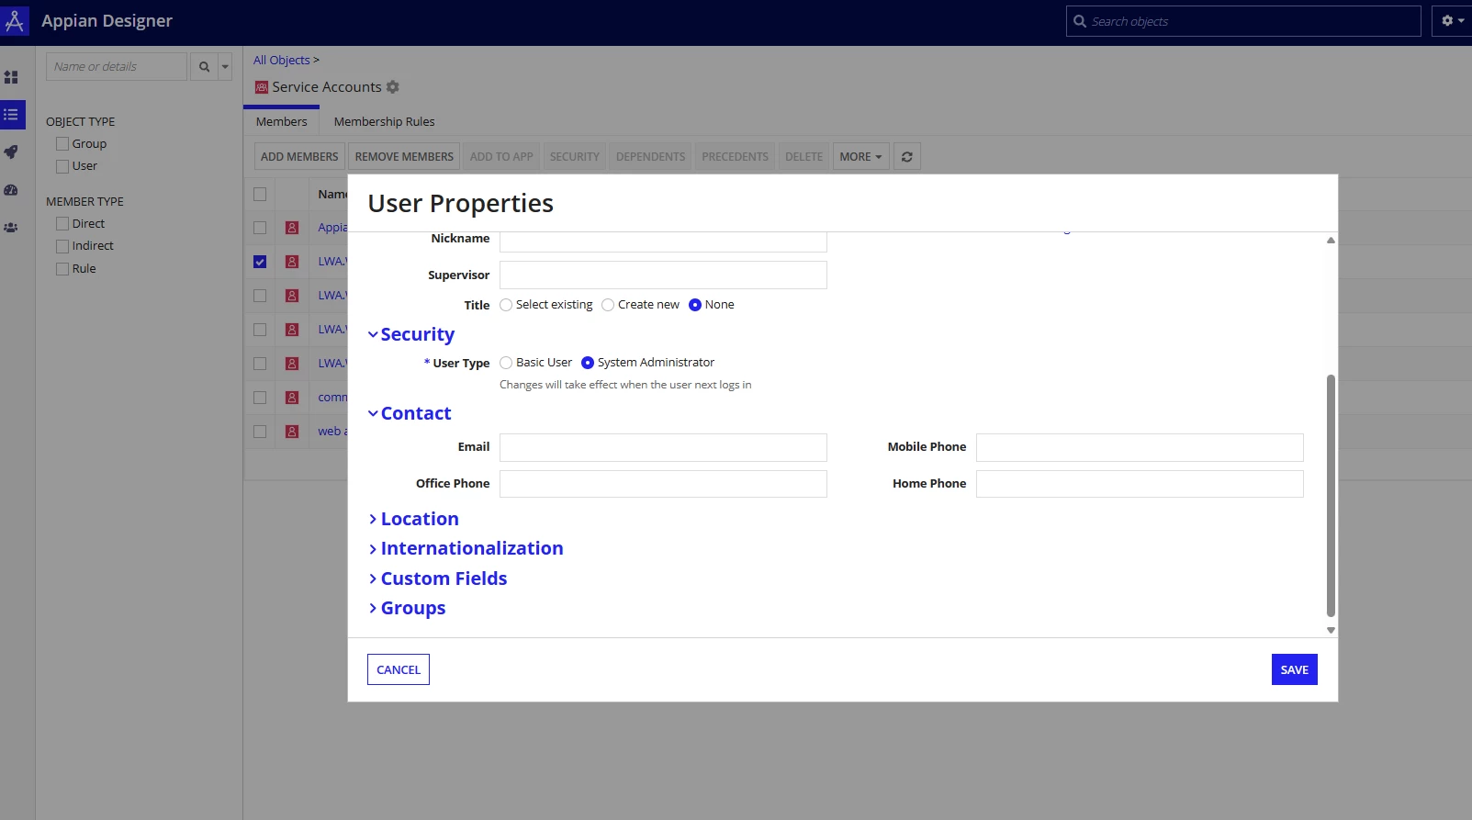This screenshot has width=1472, height=820.
Task: Switch to the Members tab
Action: click(x=282, y=121)
